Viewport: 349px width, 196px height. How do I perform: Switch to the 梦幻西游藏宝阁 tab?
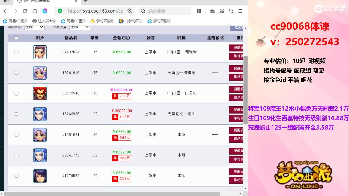tap(47, 1)
